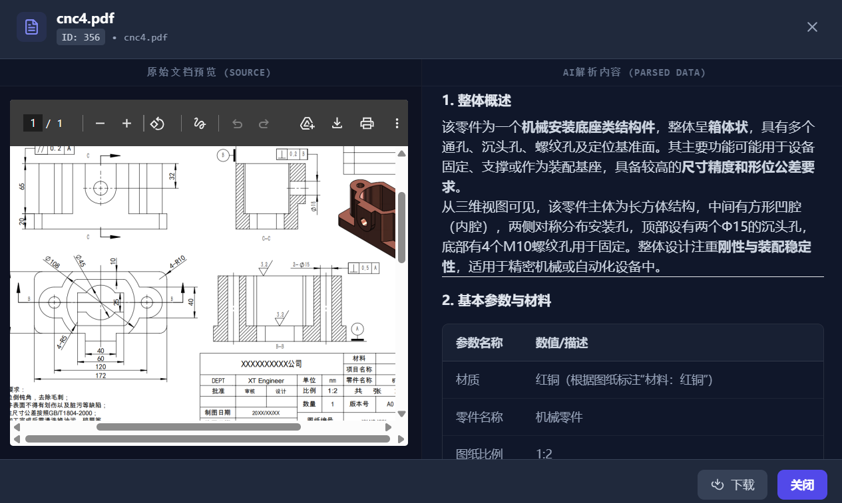Click the 下载 button
This screenshot has height=503, width=842.
pyautogui.click(x=732, y=485)
